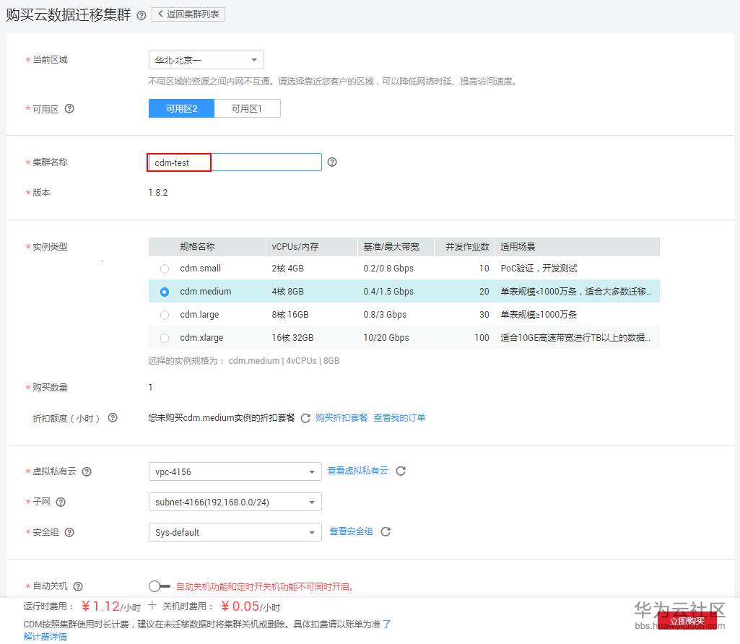Click help icon next to 虚拟私有云 label

click(x=87, y=471)
